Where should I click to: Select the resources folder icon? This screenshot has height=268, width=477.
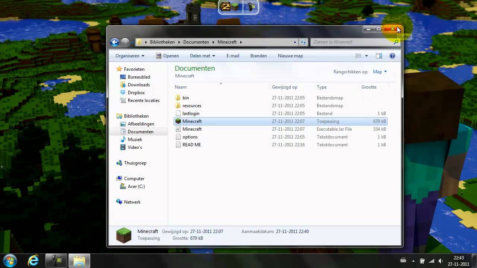tap(178, 106)
